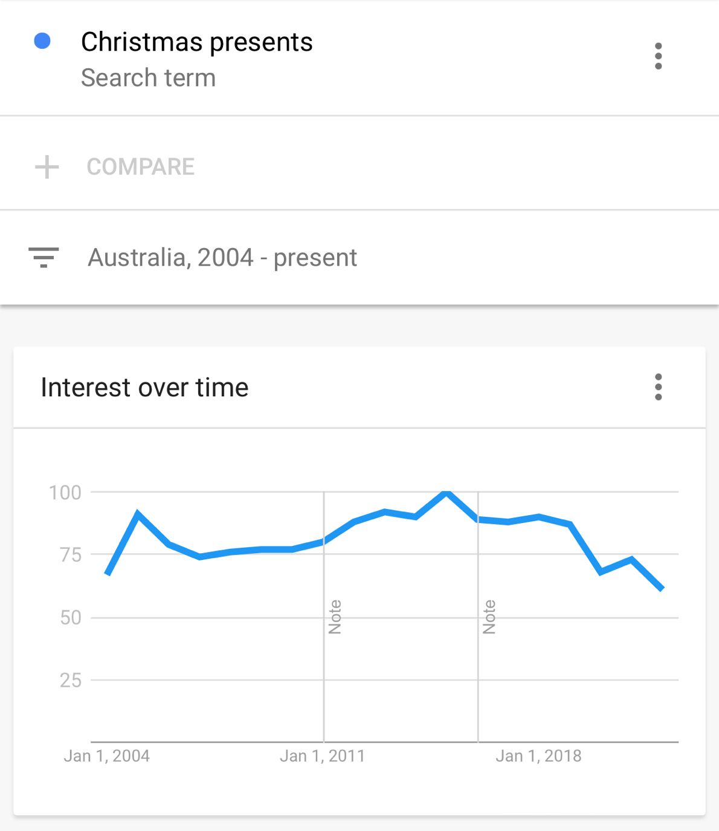Viewport: 719px width, 831px height.
Task: Open Interest over time card options menu
Action: 658,387
